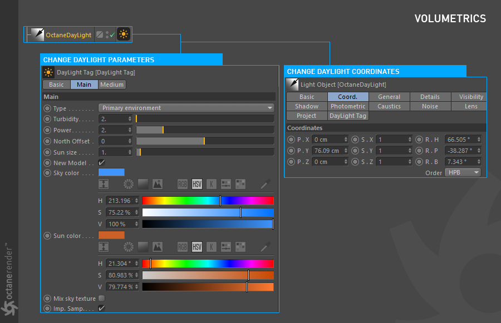Pick Sun color with eyedropper
The height and width of the screenshot is (323, 501).
point(266,247)
